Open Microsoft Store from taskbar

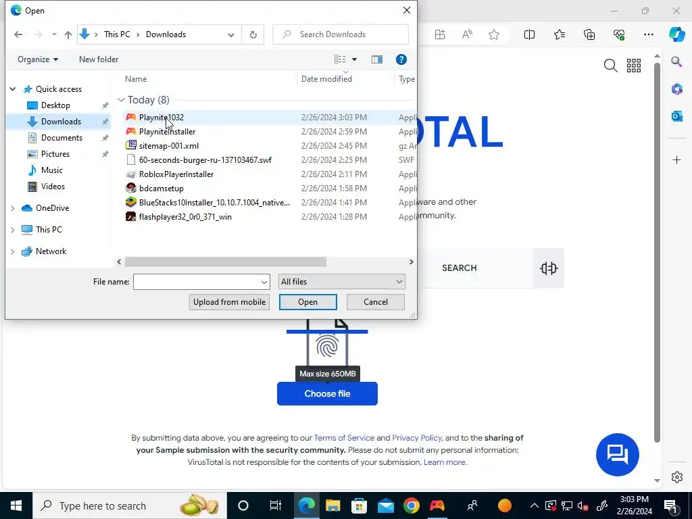(359, 505)
